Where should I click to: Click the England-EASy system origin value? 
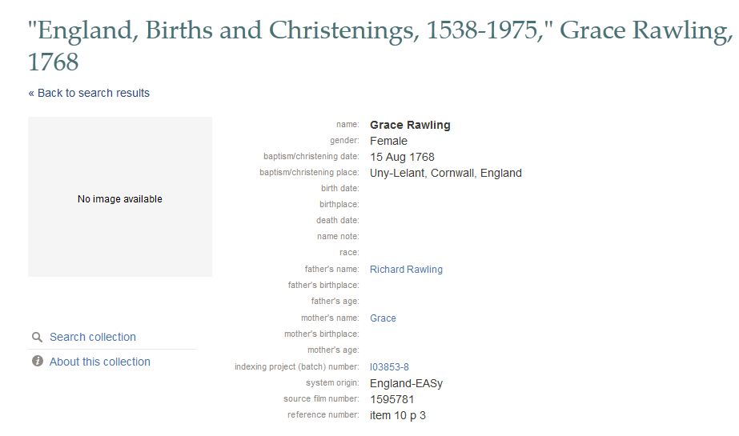406,383
